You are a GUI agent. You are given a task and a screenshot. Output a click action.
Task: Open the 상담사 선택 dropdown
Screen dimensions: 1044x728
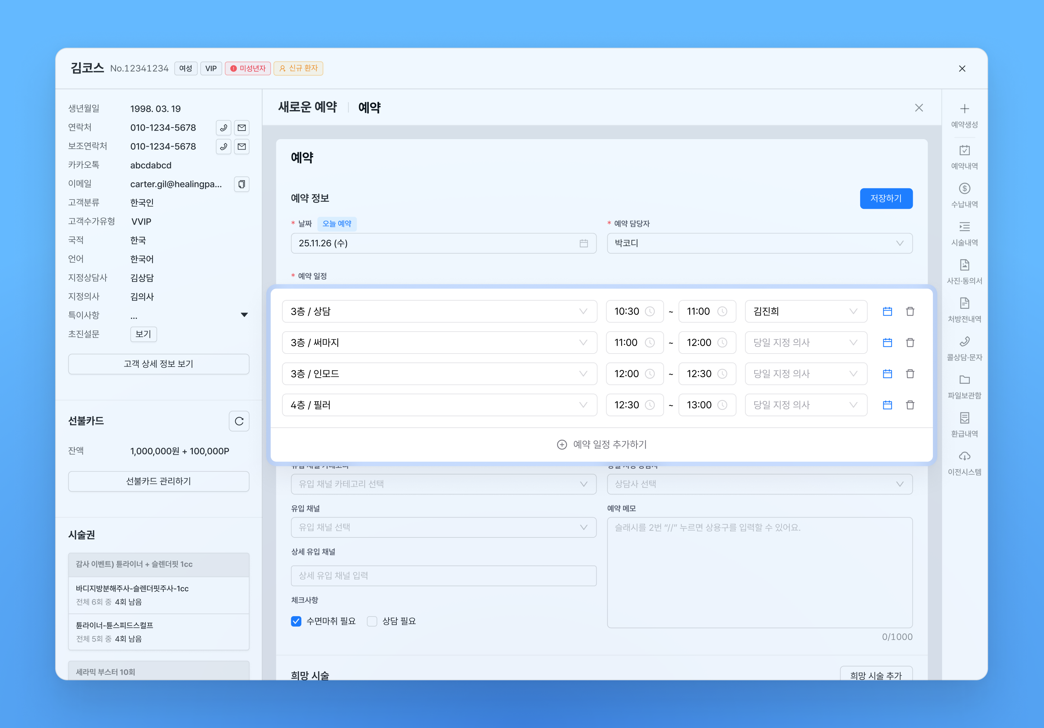(x=760, y=484)
